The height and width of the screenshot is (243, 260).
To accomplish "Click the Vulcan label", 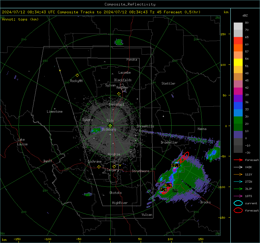I will click(x=147, y=215).
